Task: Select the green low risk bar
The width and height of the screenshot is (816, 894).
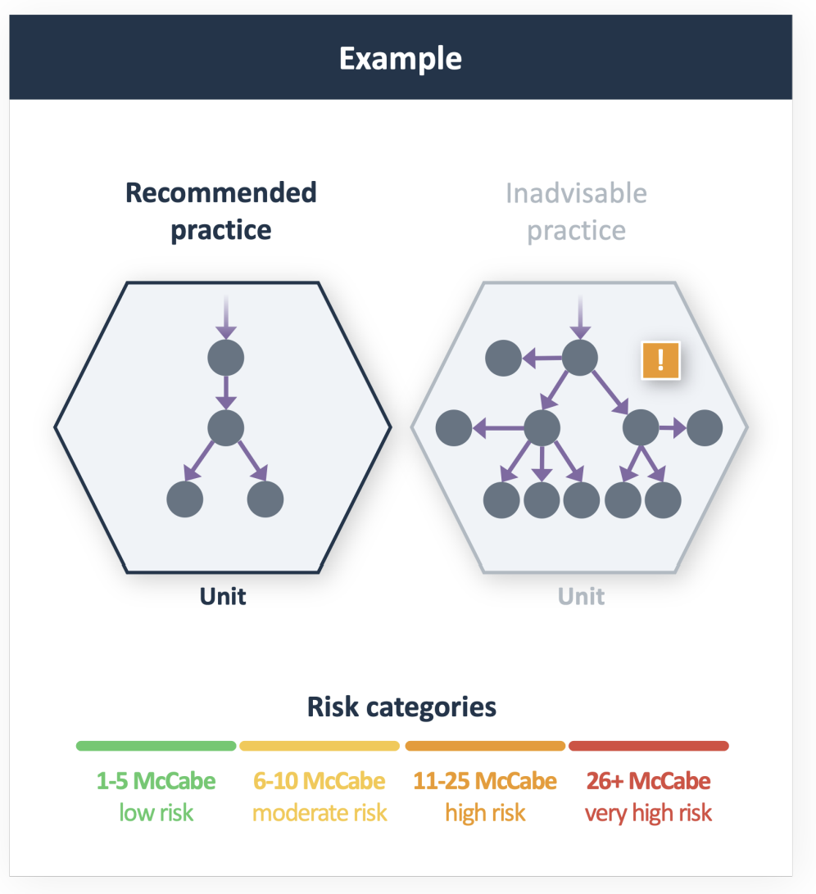Action: (156, 746)
